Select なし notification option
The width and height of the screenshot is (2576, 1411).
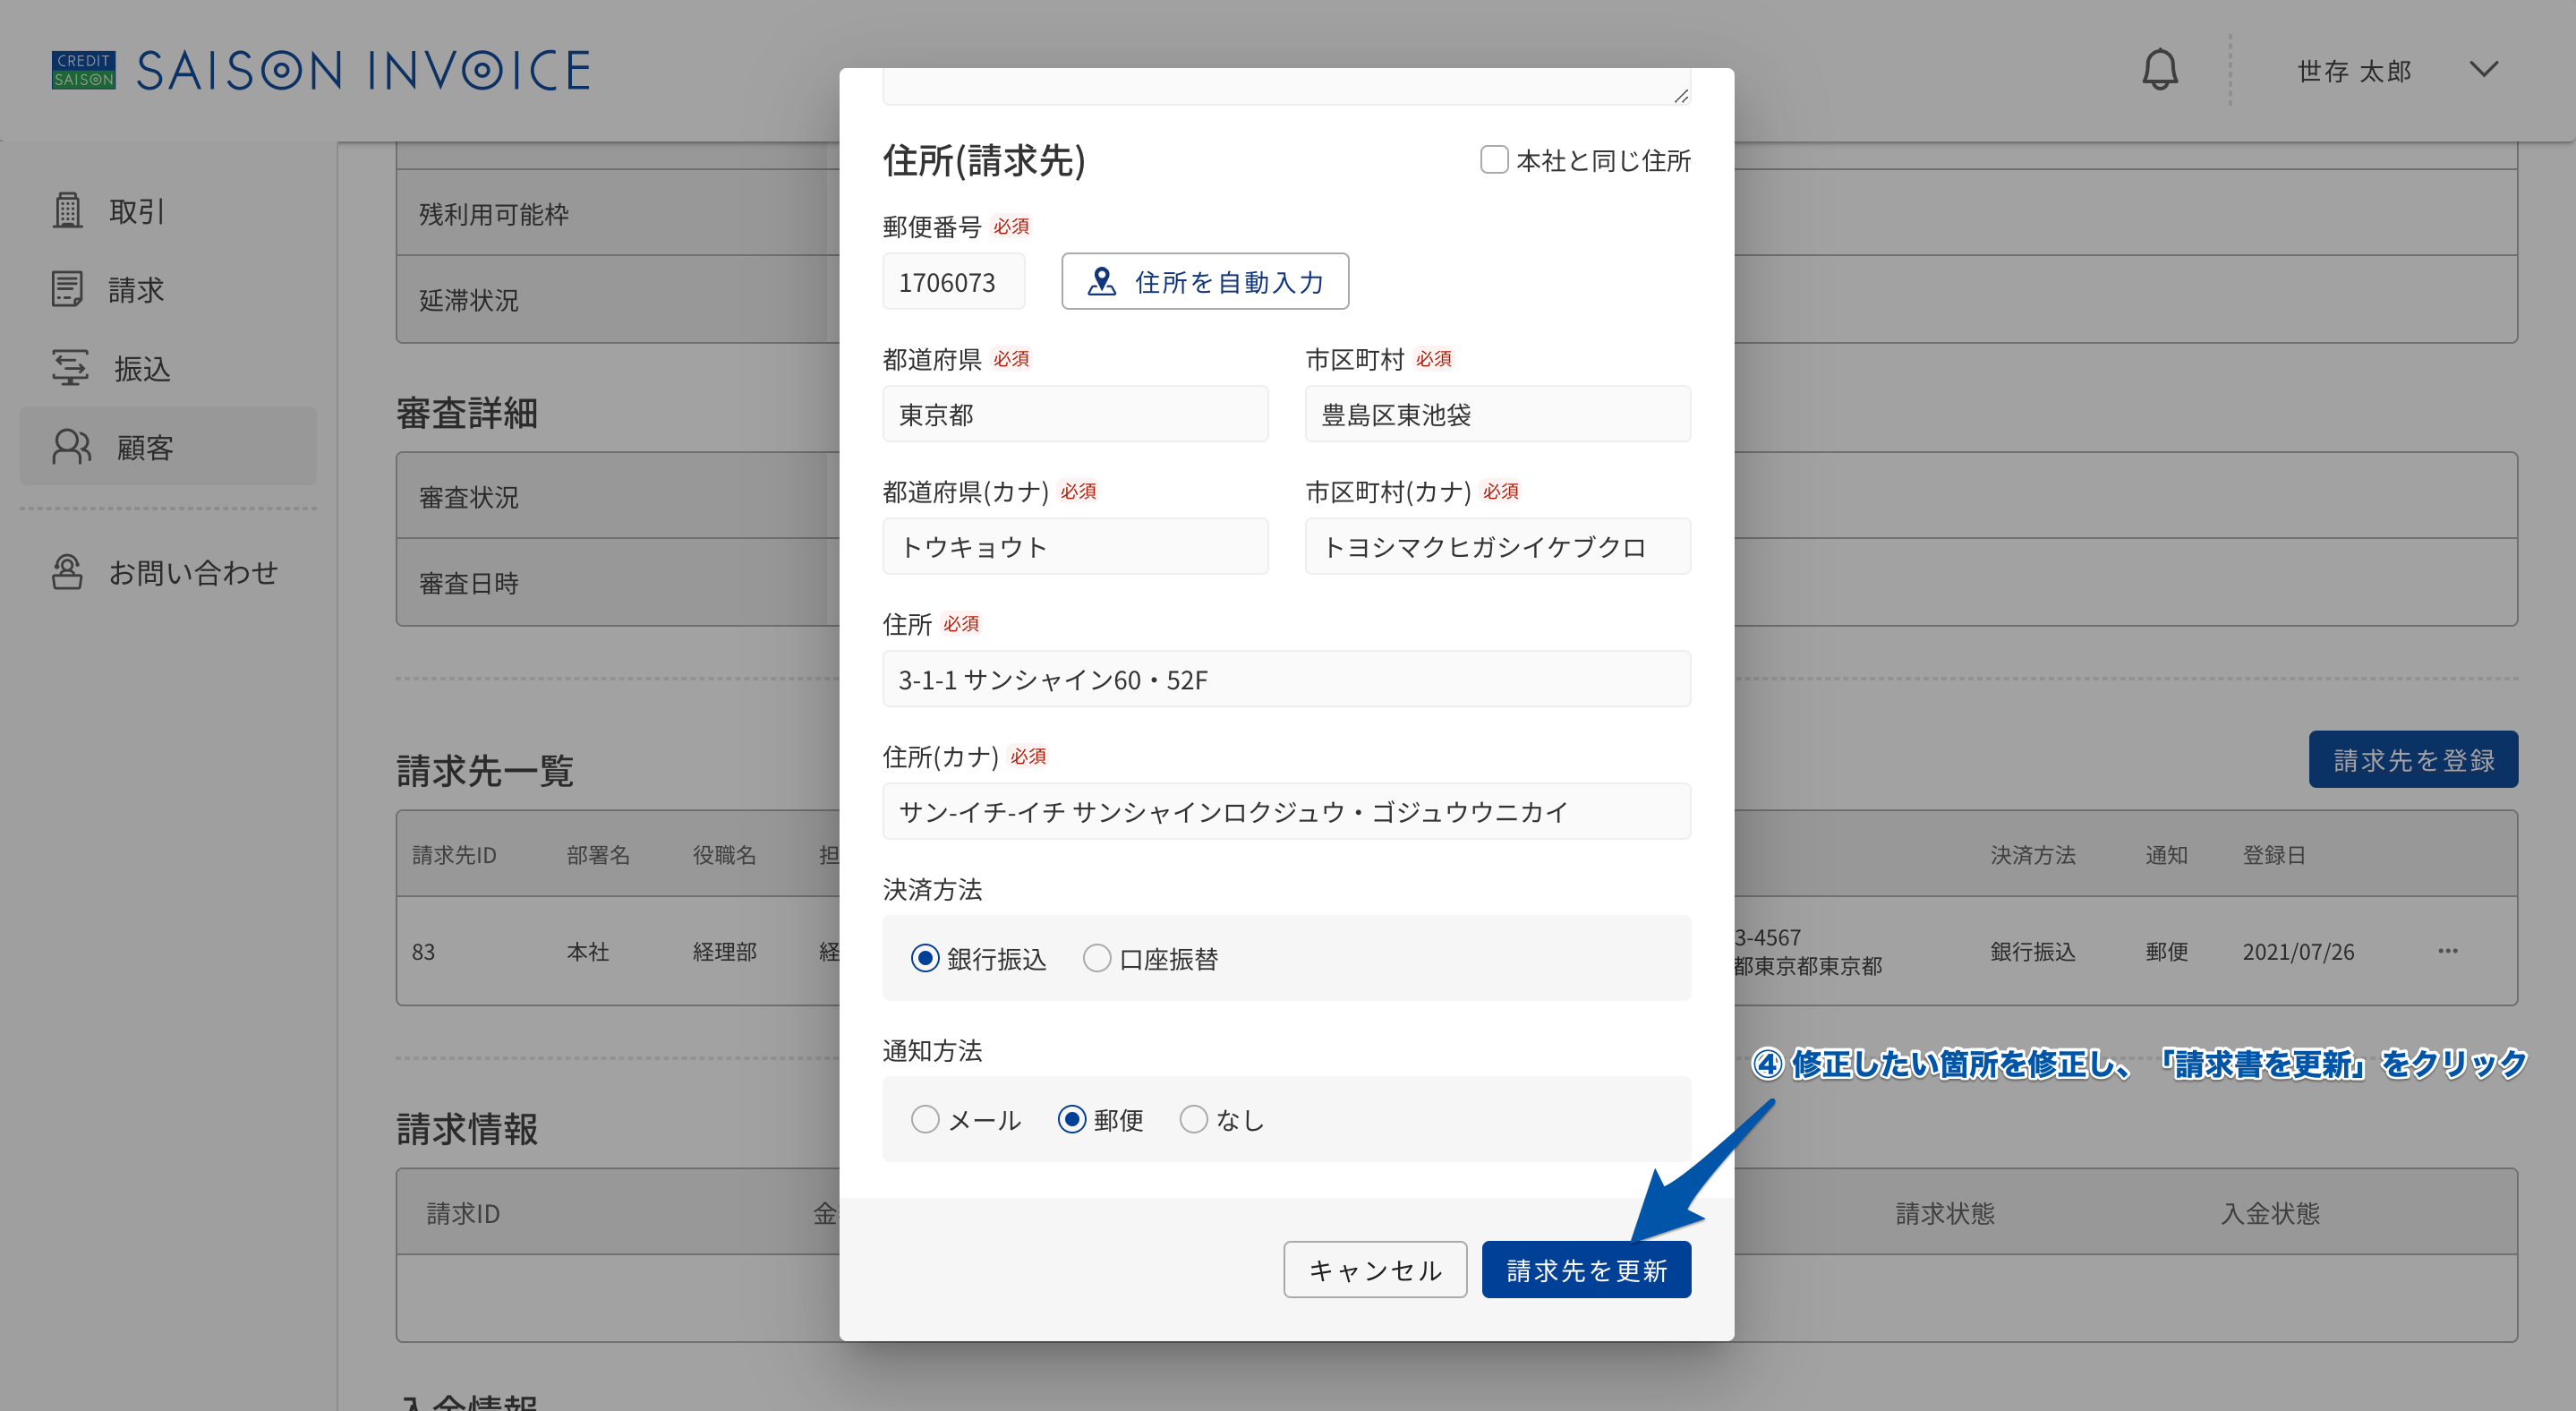[x=1193, y=1119]
